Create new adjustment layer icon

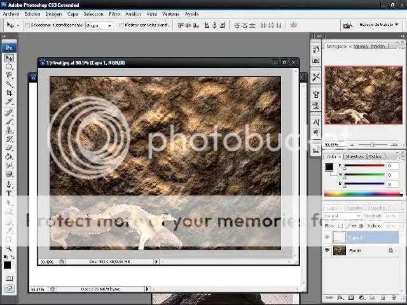tap(361, 297)
